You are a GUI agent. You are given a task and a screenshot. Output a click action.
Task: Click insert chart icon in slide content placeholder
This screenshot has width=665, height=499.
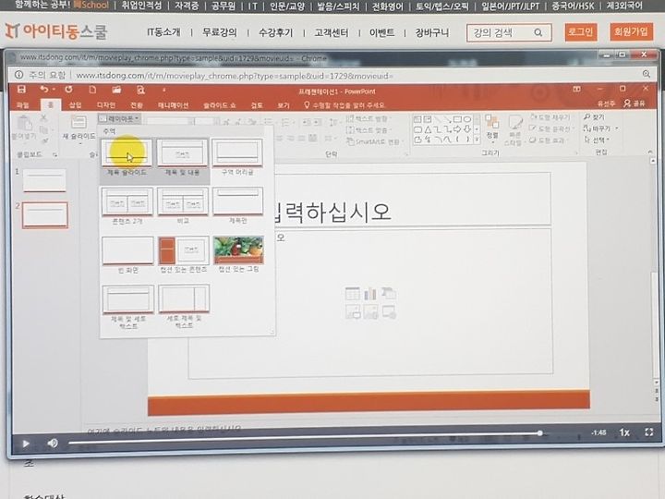(x=370, y=293)
